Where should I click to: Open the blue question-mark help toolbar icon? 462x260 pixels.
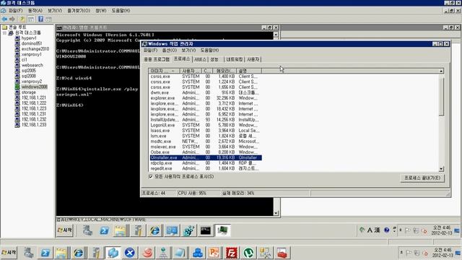40,19
